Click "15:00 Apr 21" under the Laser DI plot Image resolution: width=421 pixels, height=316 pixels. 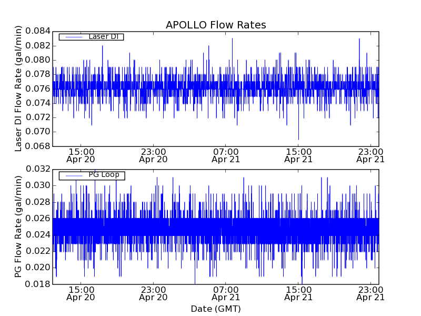coord(298,155)
